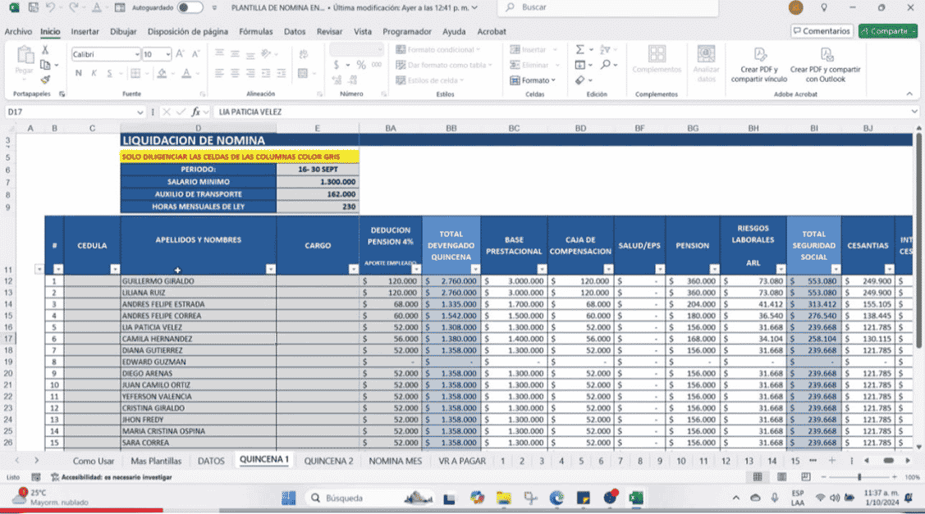This screenshot has height=514, width=925.
Task: Click the Copy icon in Portapapeles
Action: tap(45, 65)
